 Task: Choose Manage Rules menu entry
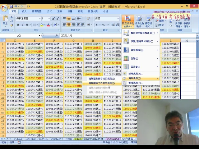coord(141,83)
